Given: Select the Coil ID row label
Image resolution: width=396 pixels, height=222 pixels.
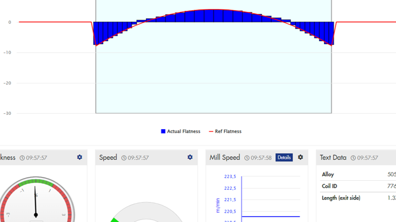Looking at the screenshot, I should coord(329,186).
